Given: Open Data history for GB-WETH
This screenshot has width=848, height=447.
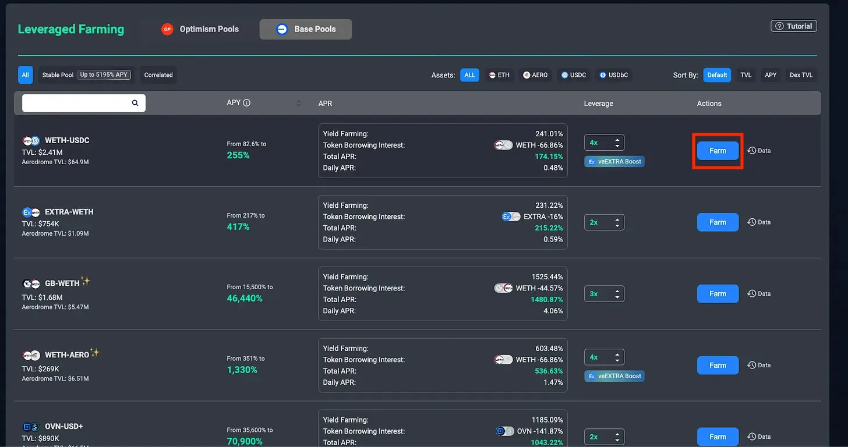Looking at the screenshot, I should coord(759,294).
